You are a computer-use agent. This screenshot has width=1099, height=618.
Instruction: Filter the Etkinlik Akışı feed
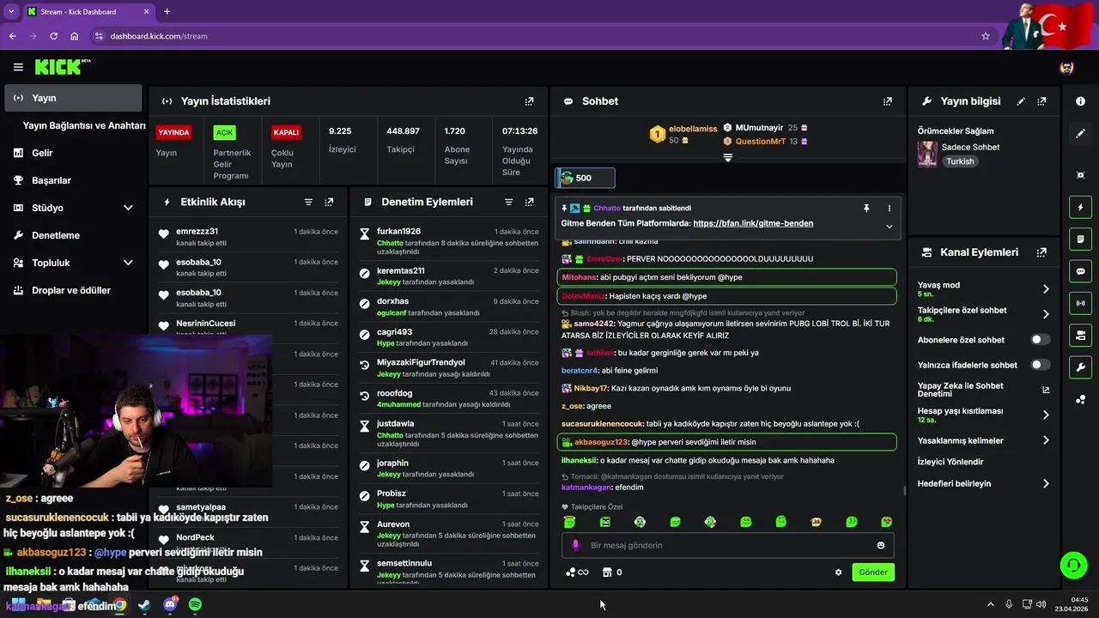pyautogui.click(x=308, y=202)
